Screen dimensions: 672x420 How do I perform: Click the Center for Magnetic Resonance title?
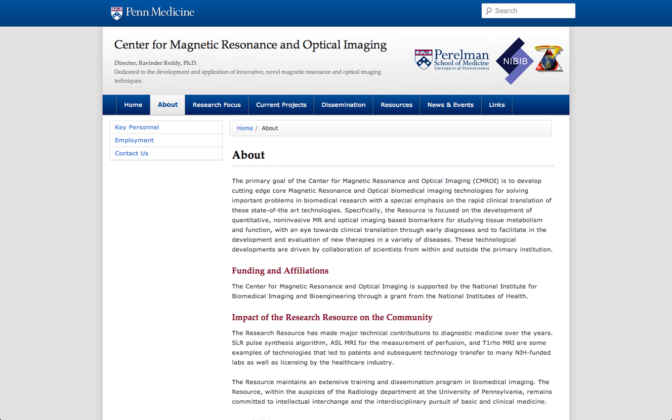[250, 45]
